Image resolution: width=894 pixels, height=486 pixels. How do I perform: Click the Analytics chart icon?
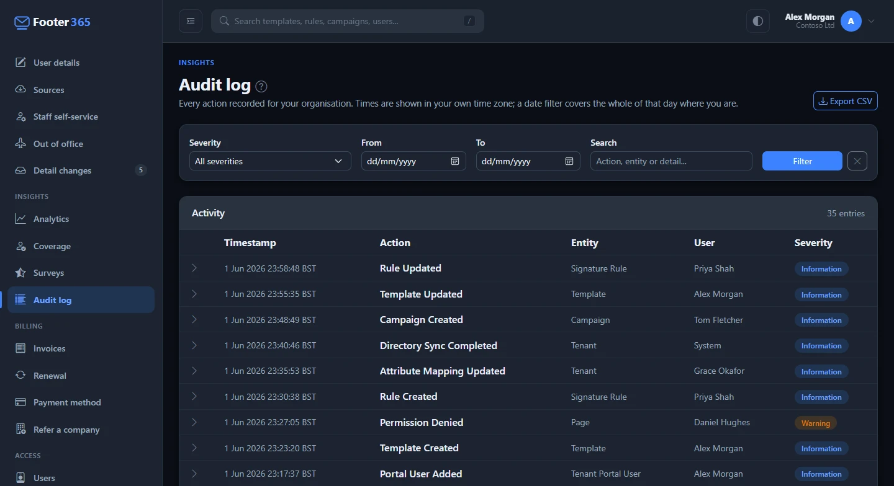click(x=20, y=219)
